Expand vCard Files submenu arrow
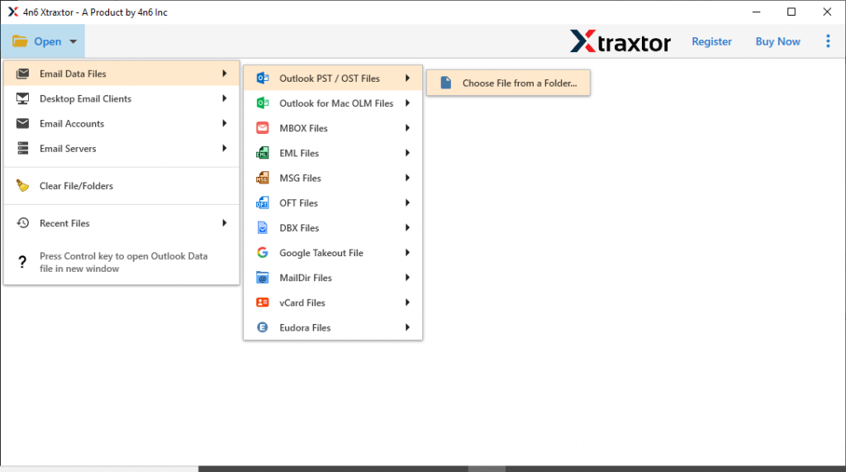 tap(407, 303)
